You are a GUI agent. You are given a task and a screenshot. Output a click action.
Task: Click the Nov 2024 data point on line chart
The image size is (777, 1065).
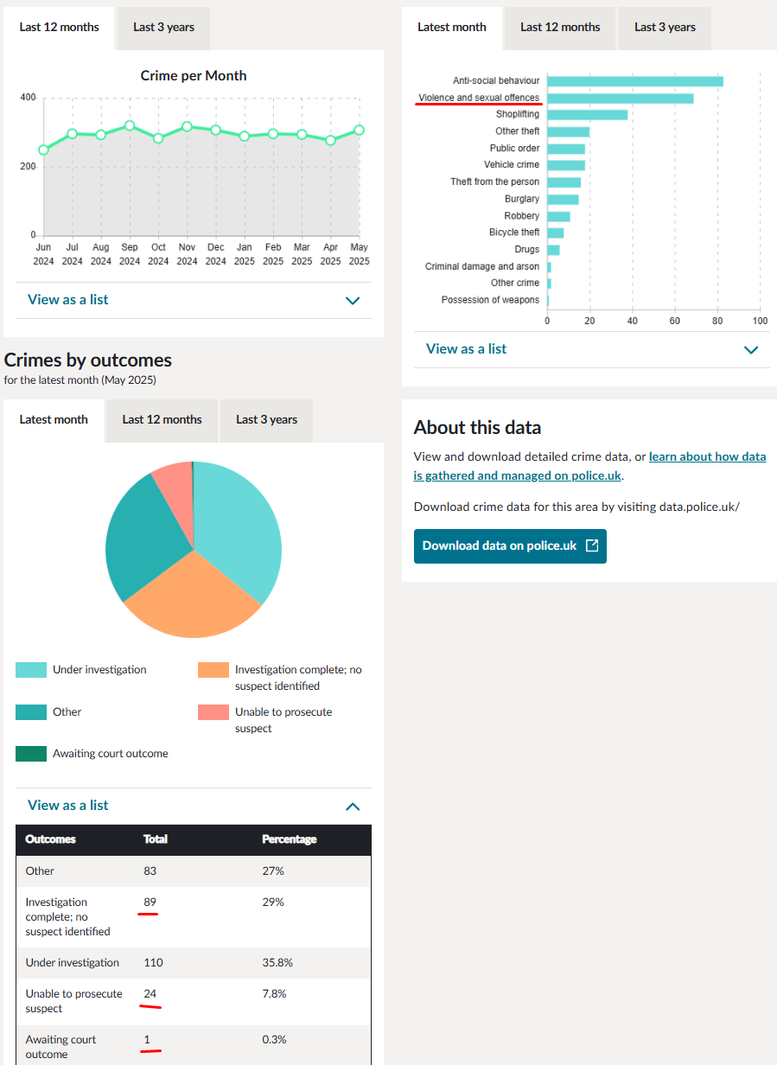[187, 127]
